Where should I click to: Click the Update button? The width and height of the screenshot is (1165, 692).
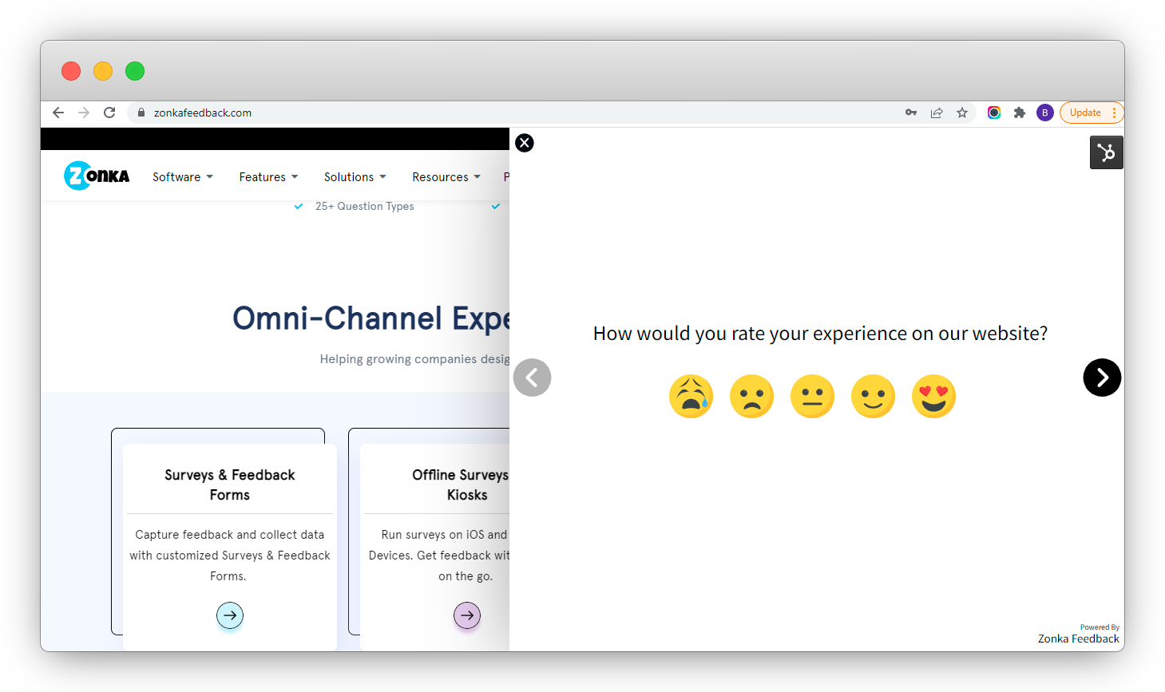coord(1087,113)
